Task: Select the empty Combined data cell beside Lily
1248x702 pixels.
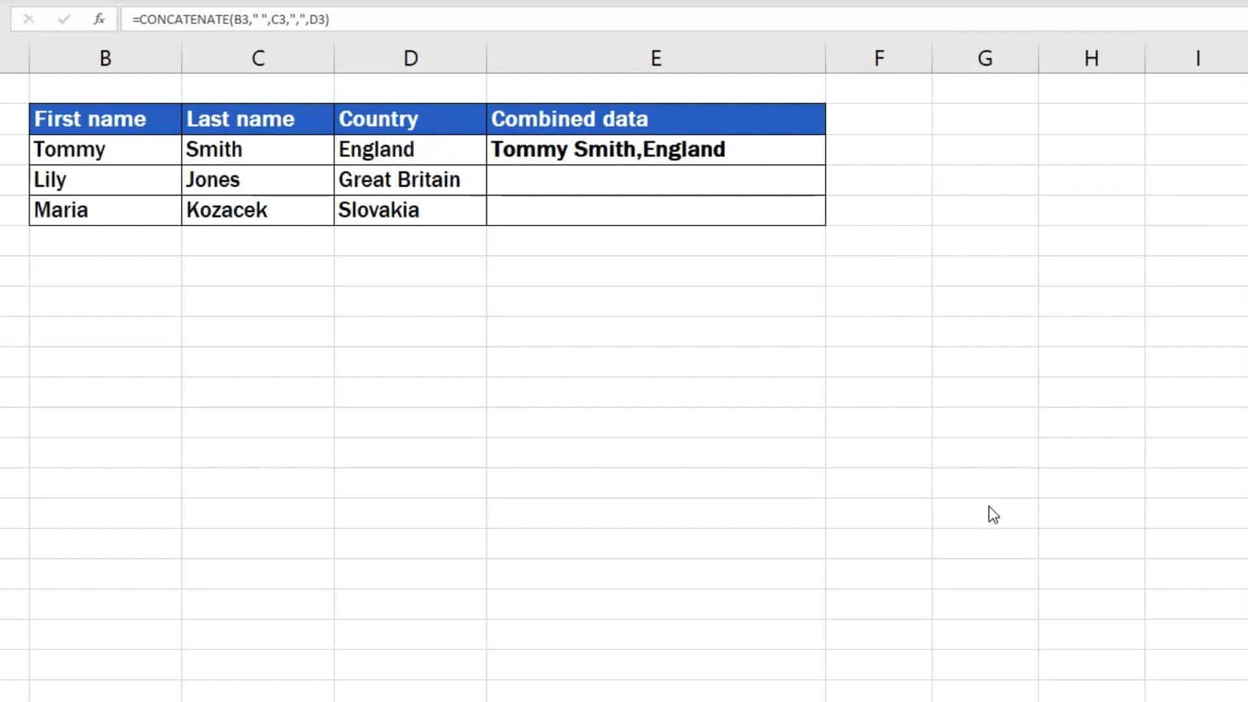Action: pyautogui.click(x=655, y=179)
